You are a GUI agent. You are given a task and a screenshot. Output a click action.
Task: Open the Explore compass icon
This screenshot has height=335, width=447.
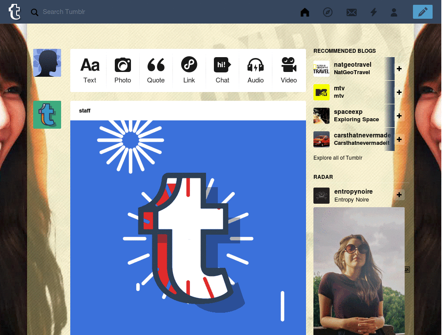327,12
